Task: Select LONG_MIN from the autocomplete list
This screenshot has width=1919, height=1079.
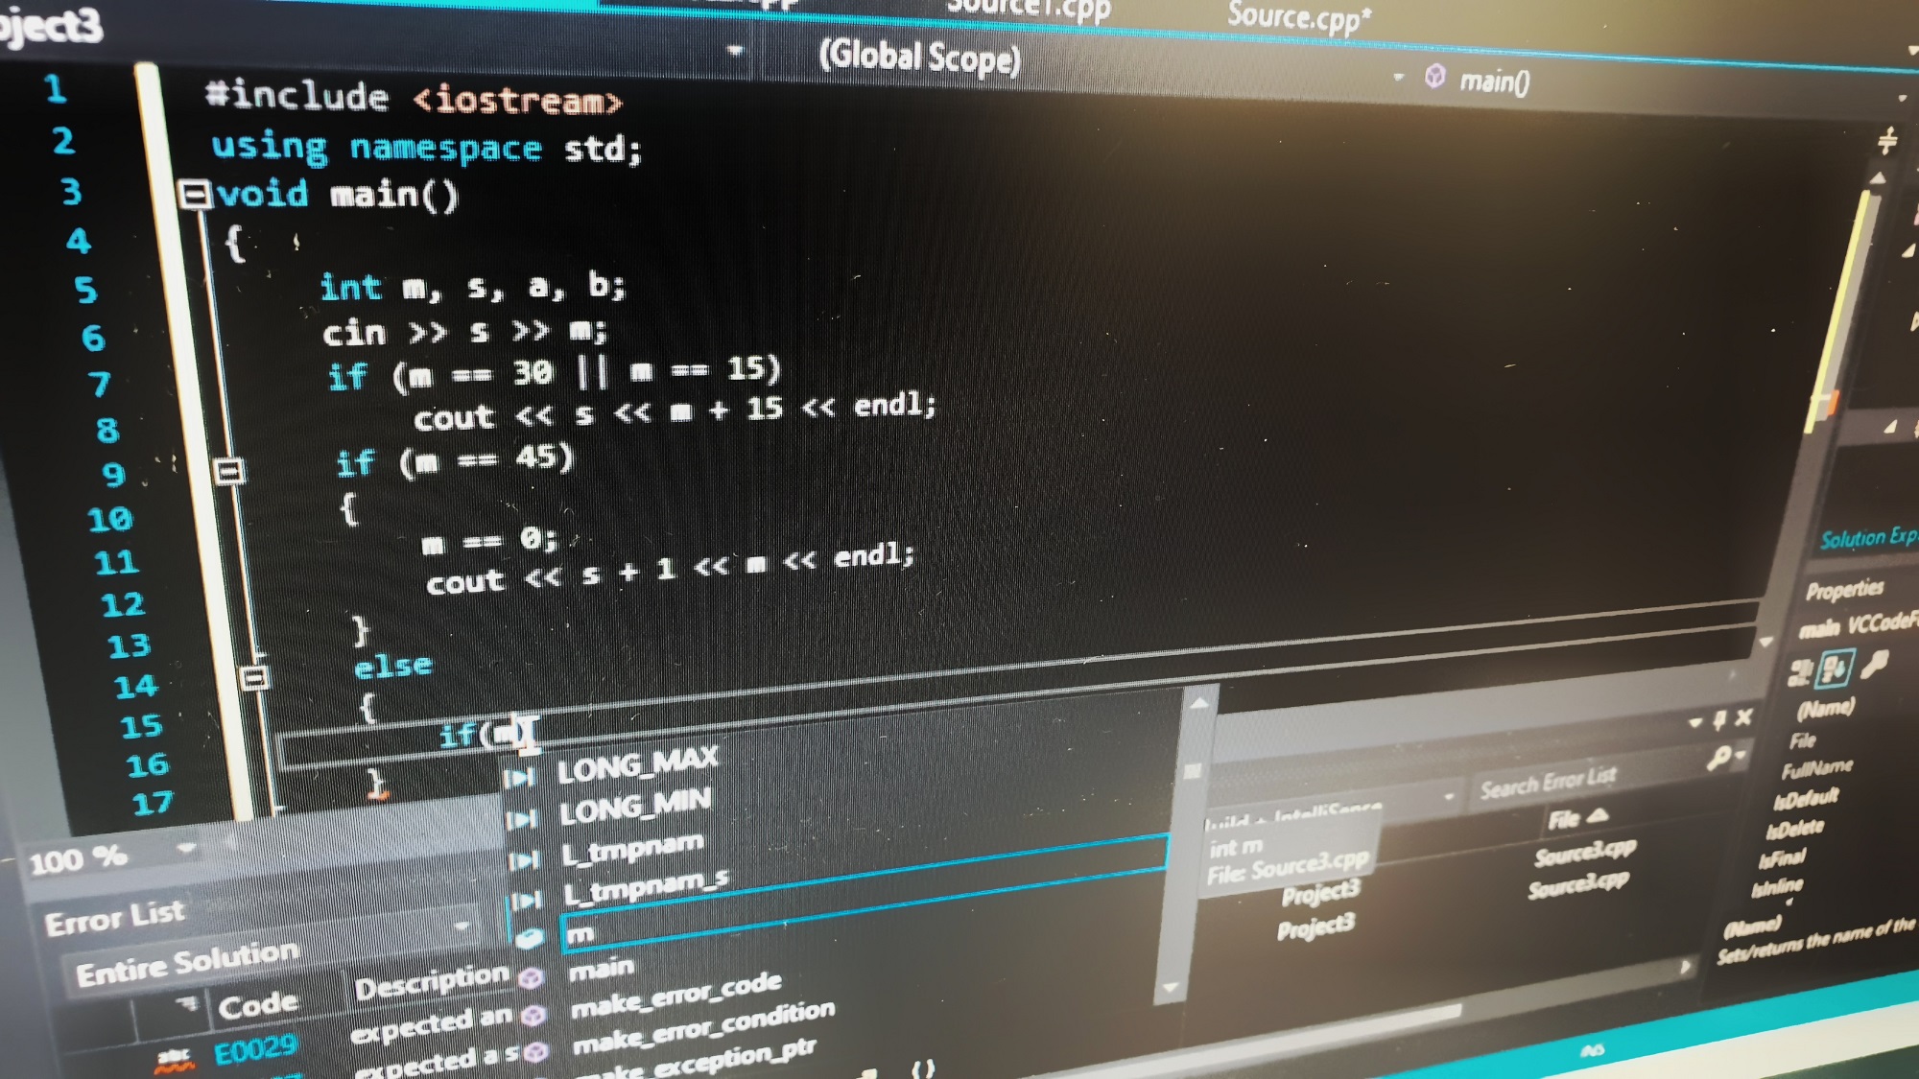Action: (635, 807)
